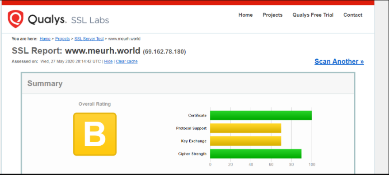Click the green Certificate score bar
The width and height of the screenshot is (389, 175).
click(x=261, y=116)
